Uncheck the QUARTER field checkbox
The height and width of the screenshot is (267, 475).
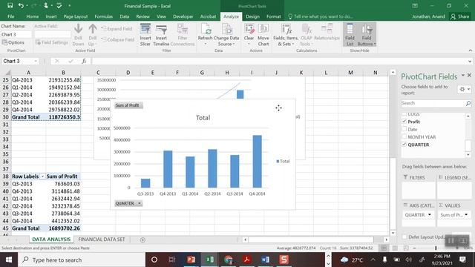click(404, 145)
